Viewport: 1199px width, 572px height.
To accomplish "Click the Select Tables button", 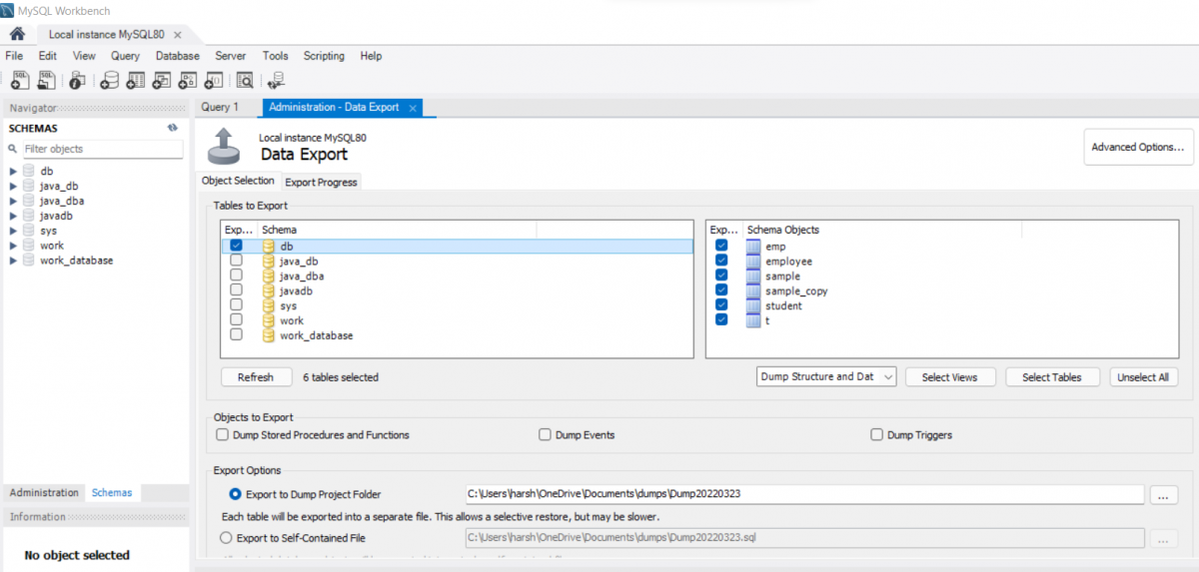I will tap(1052, 377).
